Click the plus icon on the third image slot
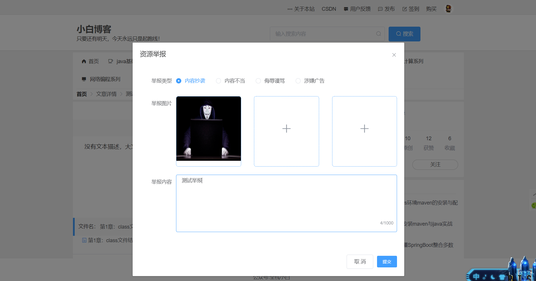This screenshot has width=536, height=281. 364,129
